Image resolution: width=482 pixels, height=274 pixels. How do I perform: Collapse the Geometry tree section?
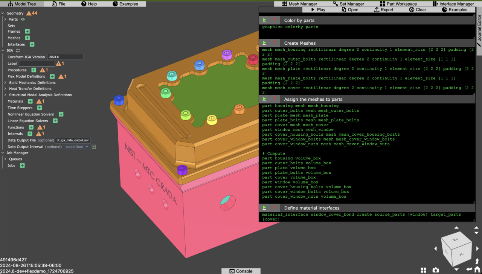click(3, 14)
